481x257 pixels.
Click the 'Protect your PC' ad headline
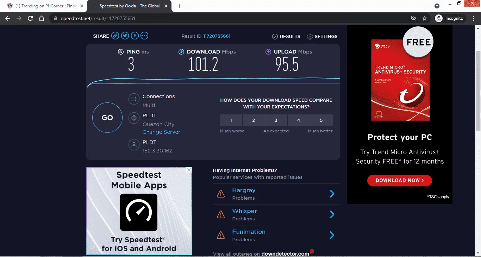(400, 137)
